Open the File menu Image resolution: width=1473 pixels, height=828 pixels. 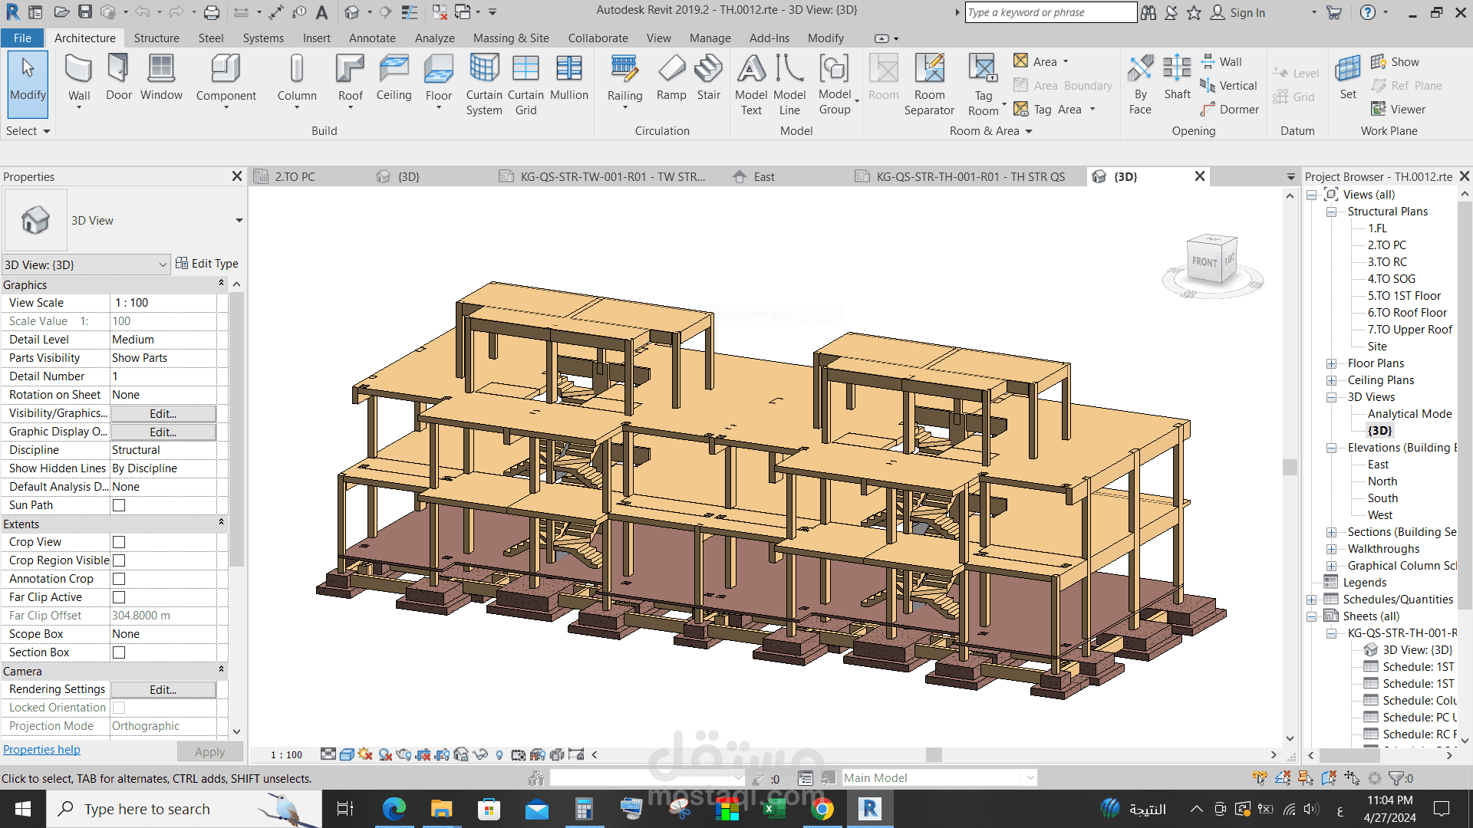(22, 38)
